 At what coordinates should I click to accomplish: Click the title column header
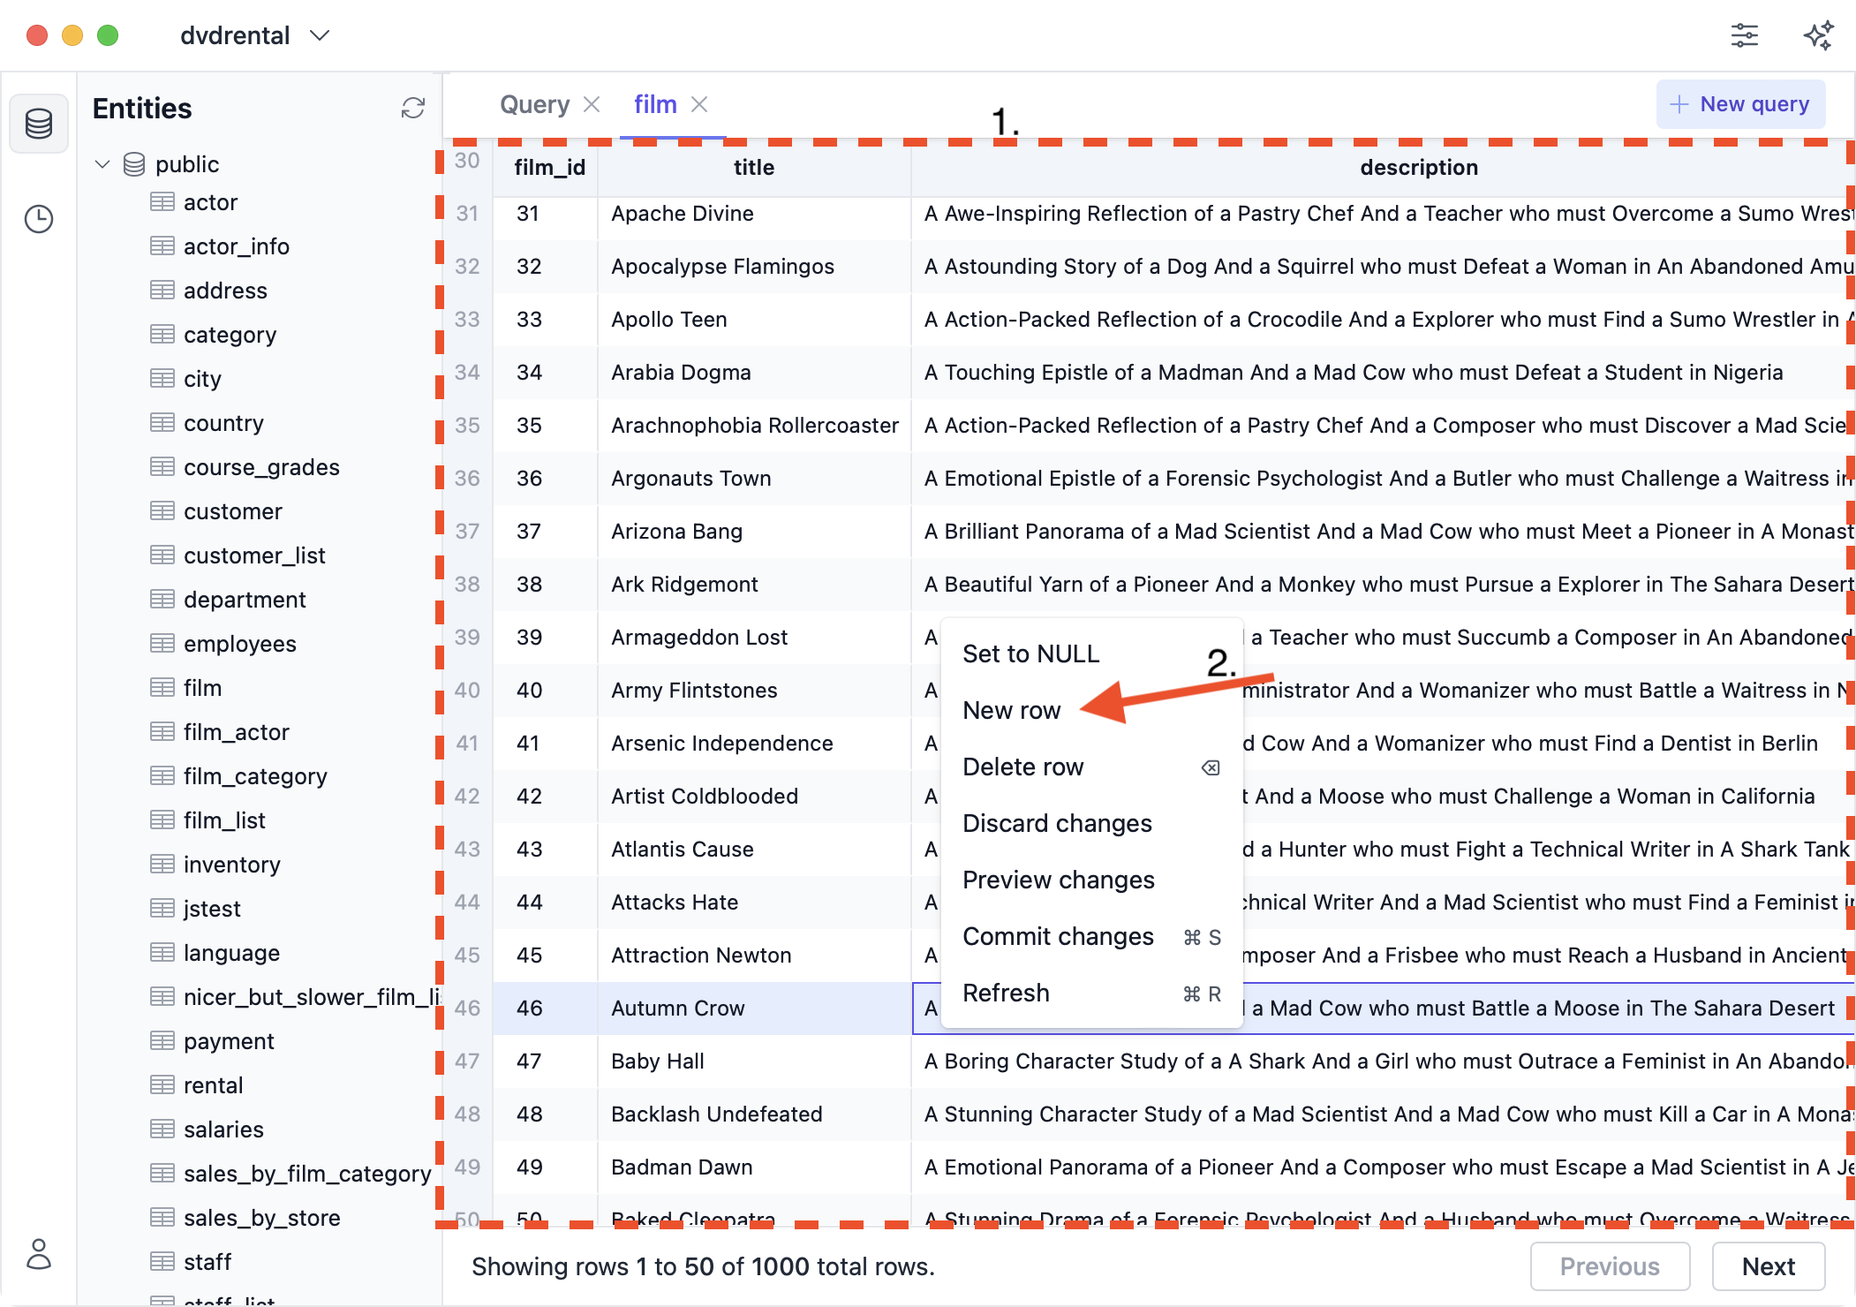point(753,168)
